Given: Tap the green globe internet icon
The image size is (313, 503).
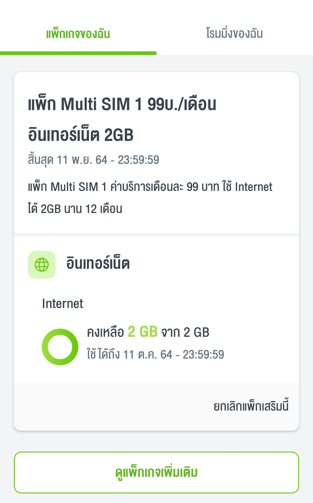Looking at the screenshot, I should (x=42, y=265).
